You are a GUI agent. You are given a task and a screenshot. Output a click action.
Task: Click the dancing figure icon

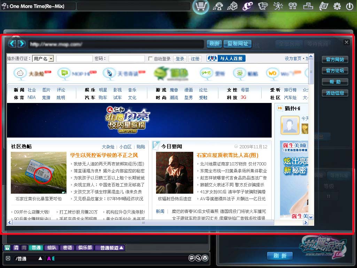click(x=278, y=6)
